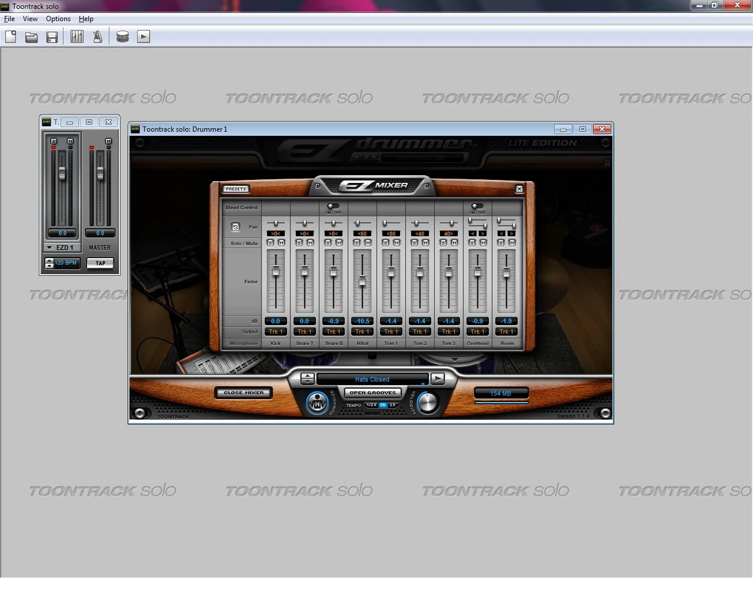Open the metronome tool in toolbar
The width and height of the screenshot is (753, 602).
pyautogui.click(x=98, y=37)
